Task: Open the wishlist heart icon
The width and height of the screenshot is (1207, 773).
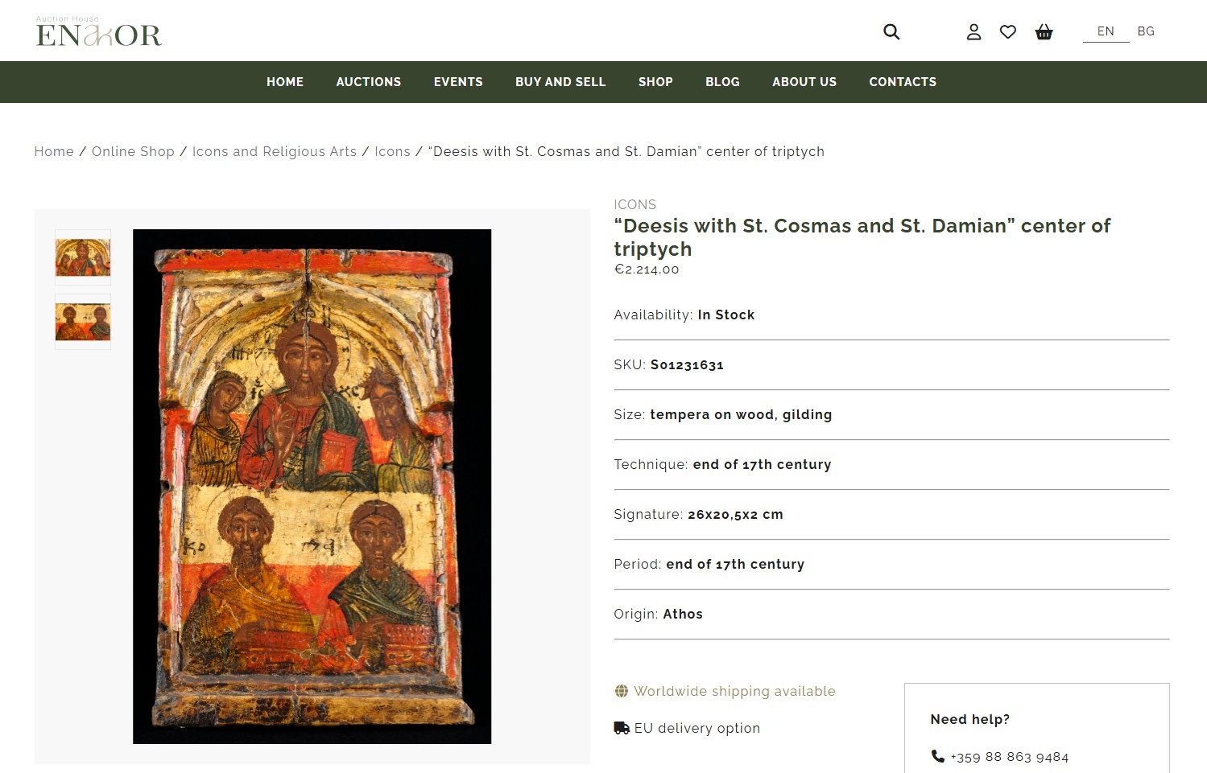Action: click(x=1008, y=32)
